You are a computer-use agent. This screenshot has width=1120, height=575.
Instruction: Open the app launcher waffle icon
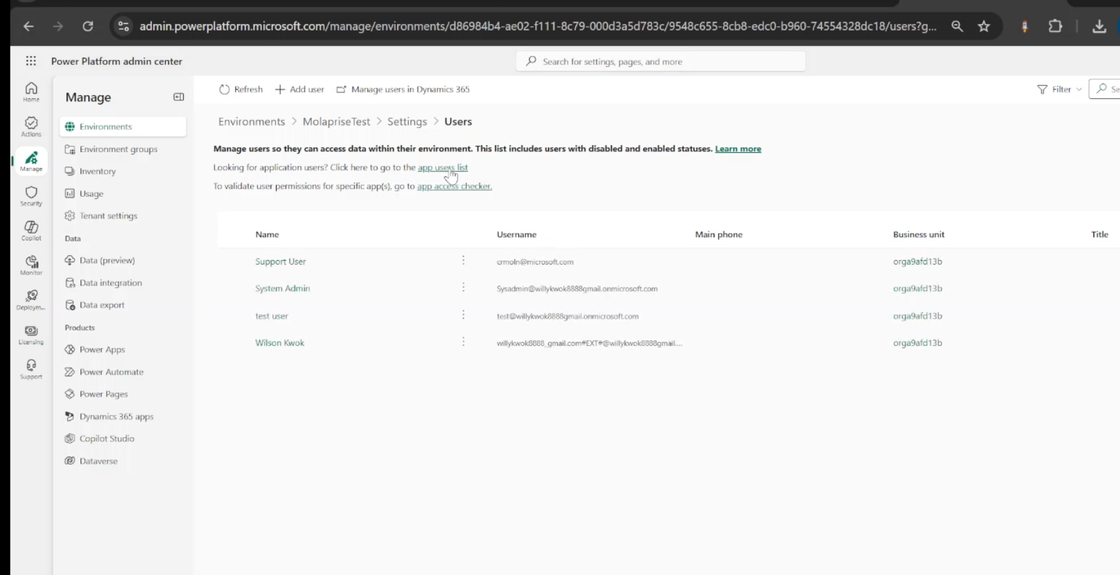[x=31, y=61]
